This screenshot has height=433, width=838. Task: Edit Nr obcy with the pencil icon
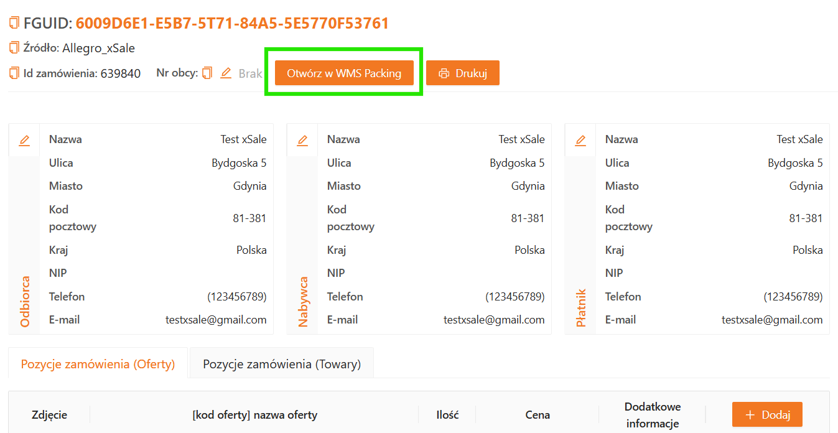pos(226,73)
